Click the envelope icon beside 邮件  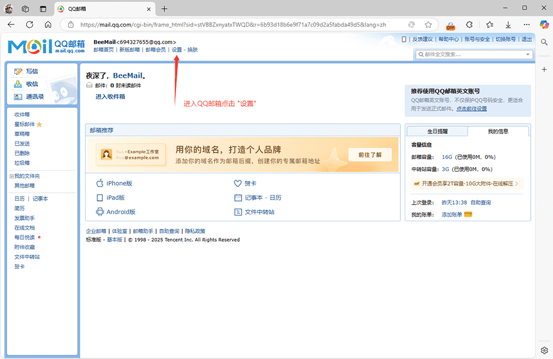89,86
